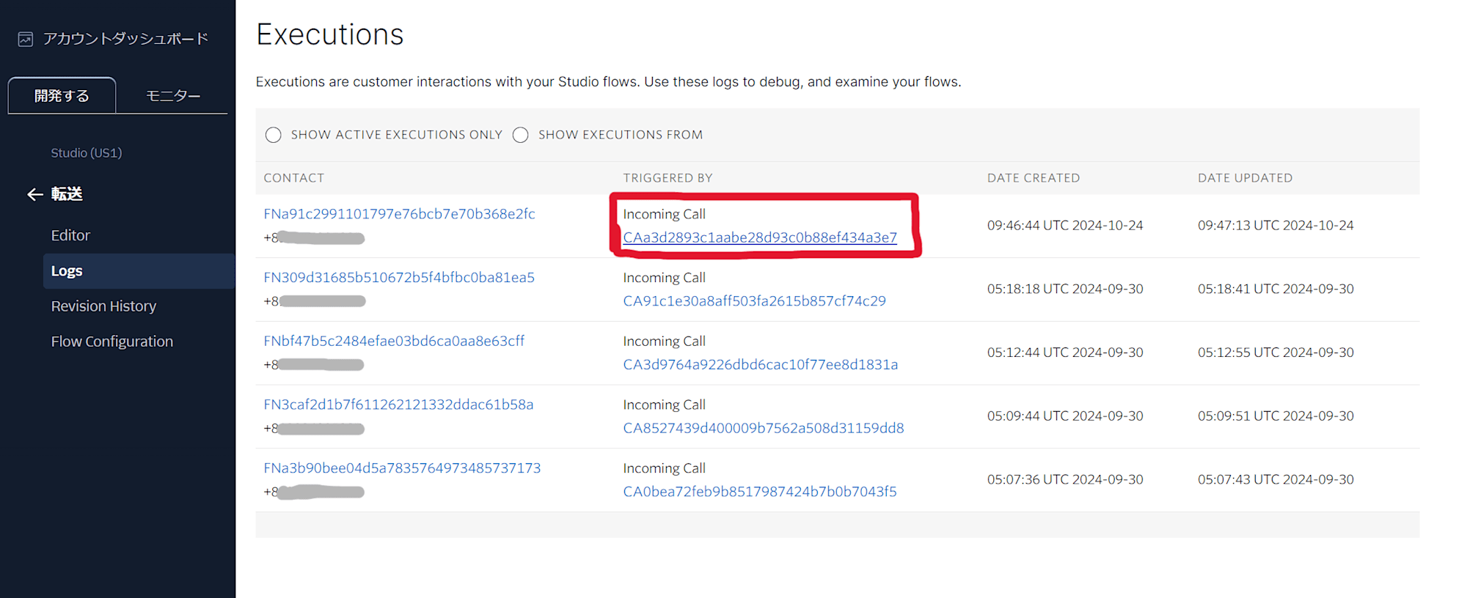The image size is (1467, 598).
Task: Switch to the 開発する tab
Action: [x=62, y=96]
